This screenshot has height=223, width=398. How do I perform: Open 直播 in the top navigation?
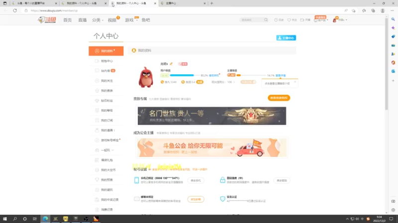tap(82, 20)
